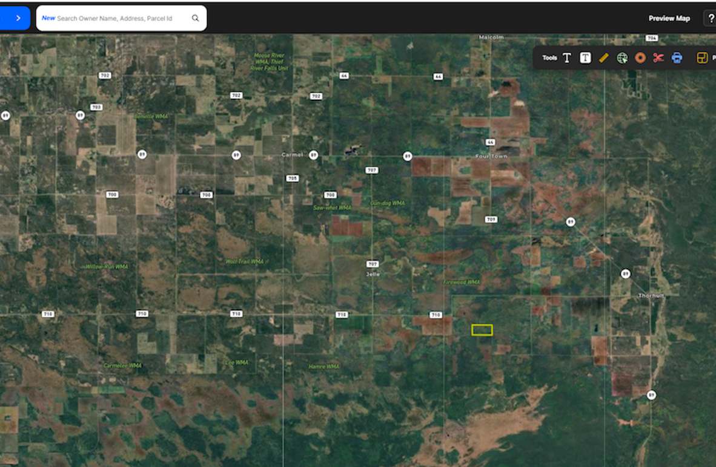Click the yellow highlighted parcel rectangle
The height and width of the screenshot is (467, 716).
click(x=482, y=330)
